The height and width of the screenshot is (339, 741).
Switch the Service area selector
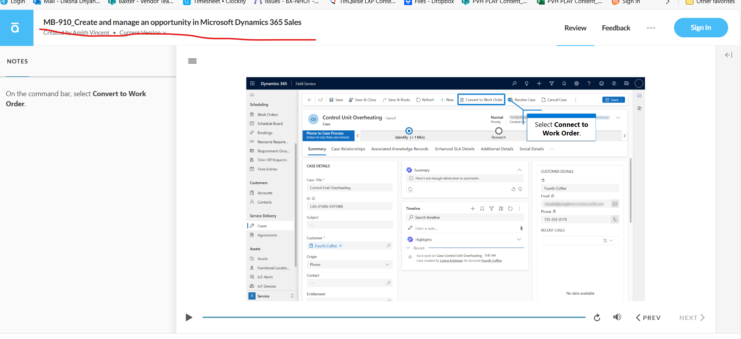click(x=271, y=296)
